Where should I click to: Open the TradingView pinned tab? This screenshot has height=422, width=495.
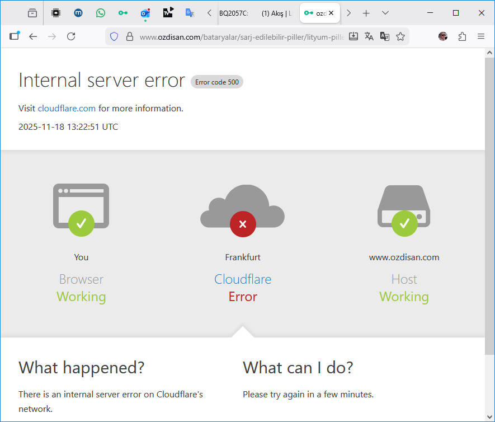click(168, 13)
